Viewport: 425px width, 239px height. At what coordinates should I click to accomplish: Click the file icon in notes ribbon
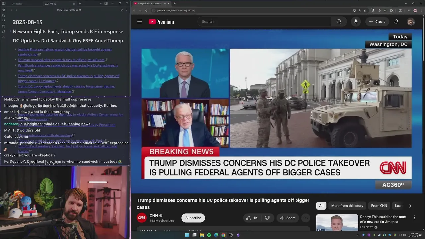(3, 15)
